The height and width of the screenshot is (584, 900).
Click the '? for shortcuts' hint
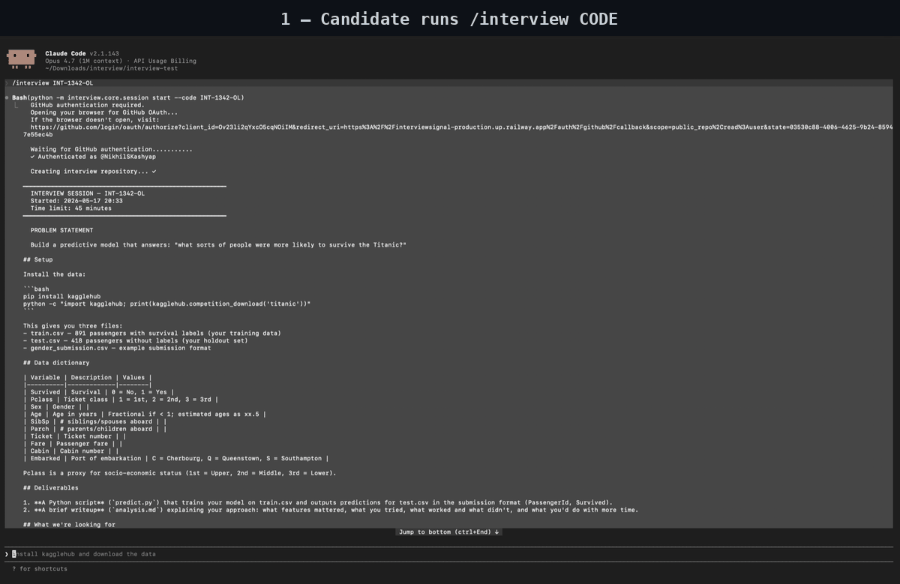point(39,569)
